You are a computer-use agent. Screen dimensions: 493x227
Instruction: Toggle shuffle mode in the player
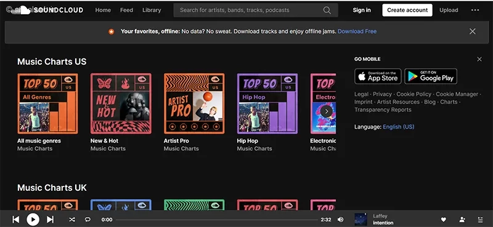coord(72,220)
